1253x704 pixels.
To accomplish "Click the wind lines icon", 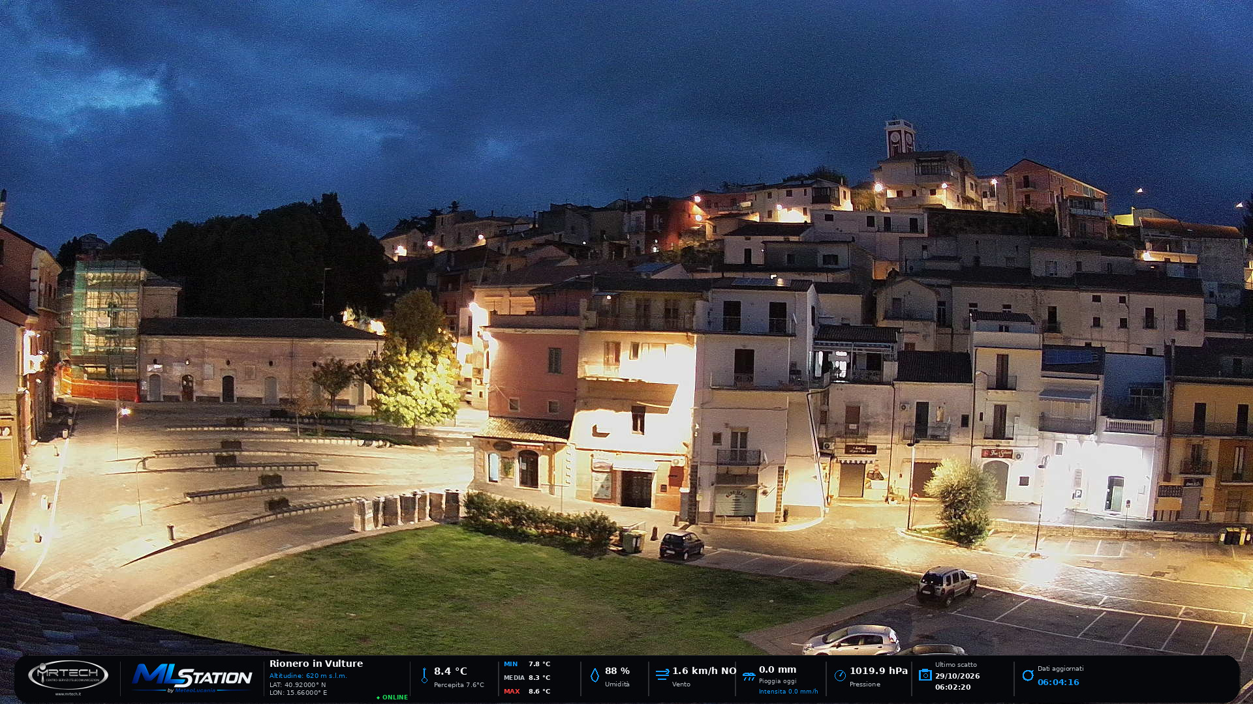I will coord(662,675).
